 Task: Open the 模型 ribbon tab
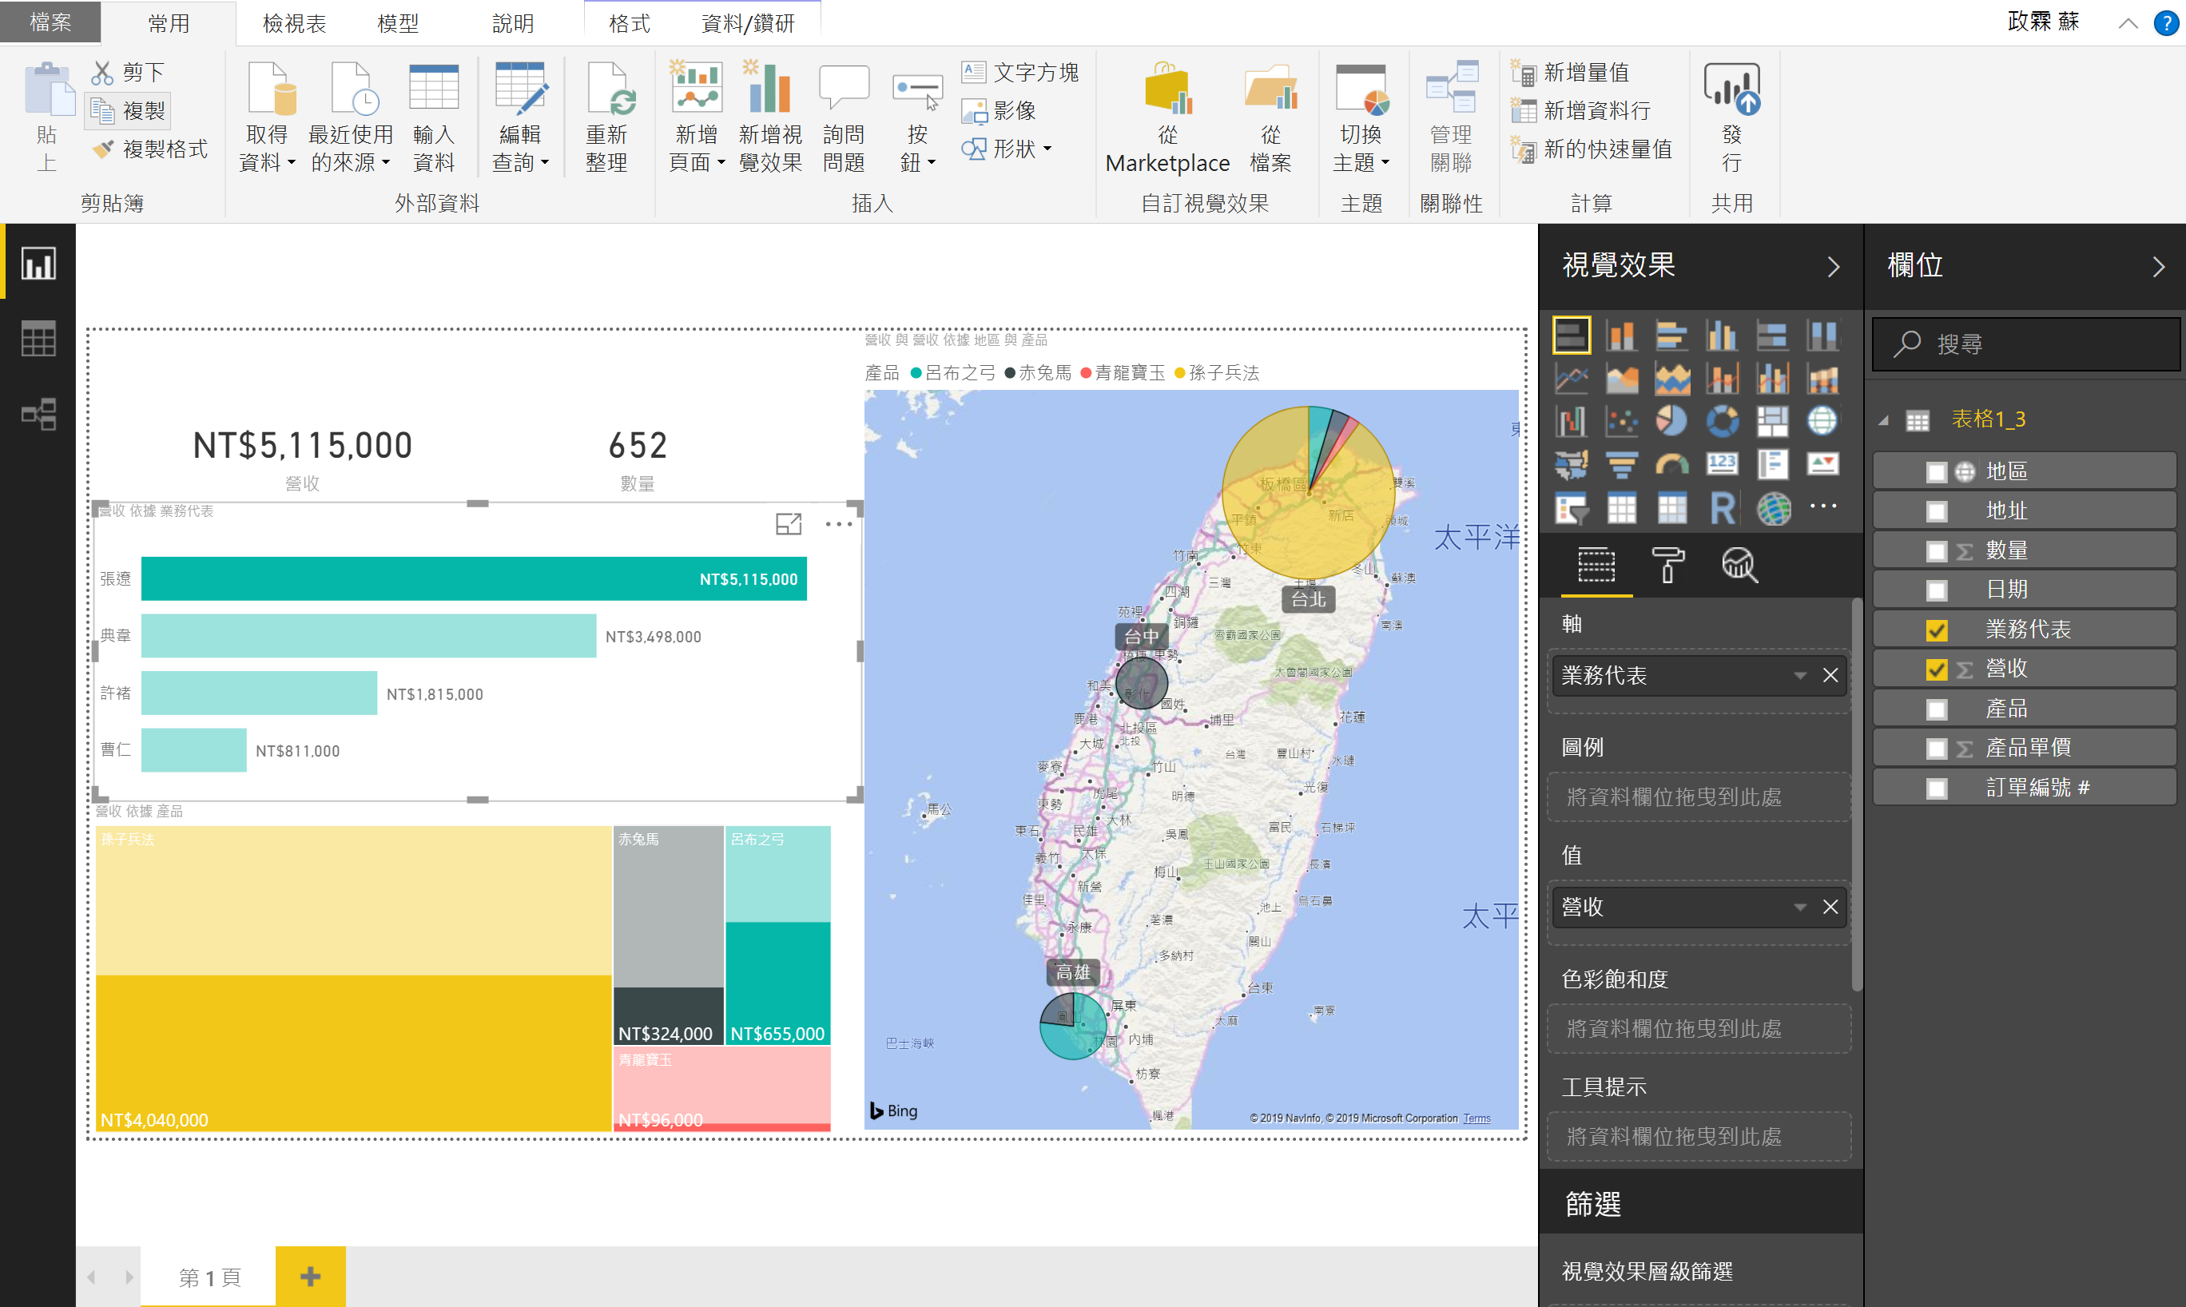click(x=397, y=23)
